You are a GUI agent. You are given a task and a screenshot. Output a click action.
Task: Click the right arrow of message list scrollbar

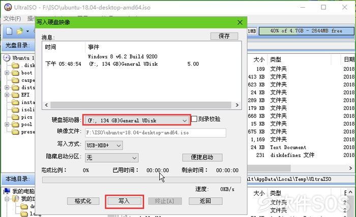tap(237, 105)
